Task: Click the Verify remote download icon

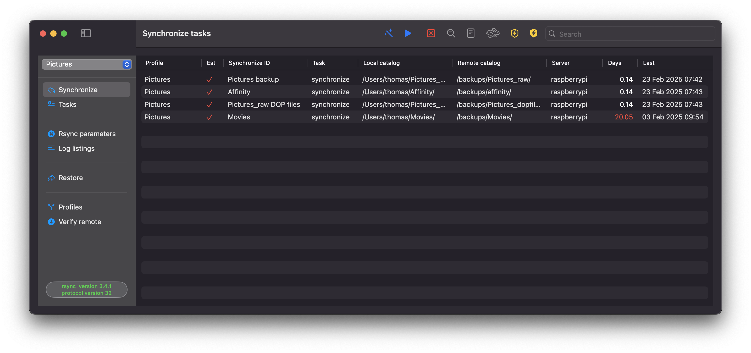Action: (x=51, y=222)
